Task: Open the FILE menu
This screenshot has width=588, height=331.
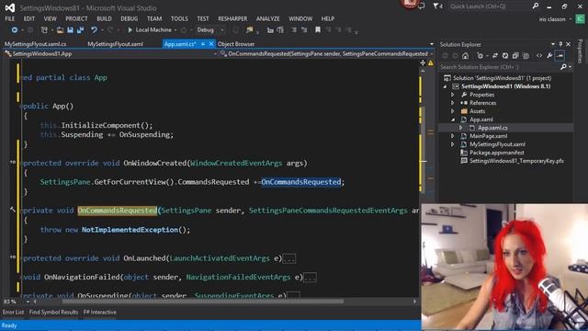Action: [10, 18]
